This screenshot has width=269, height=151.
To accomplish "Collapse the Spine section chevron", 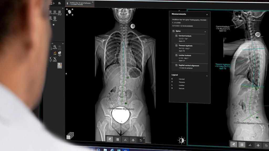I will pos(205,32).
